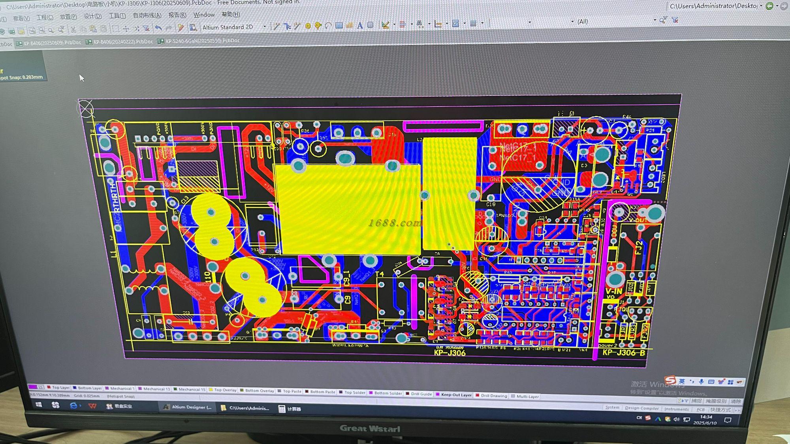This screenshot has width=790, height=444.
Task: Open the System panel button
Action: point(612,407)
